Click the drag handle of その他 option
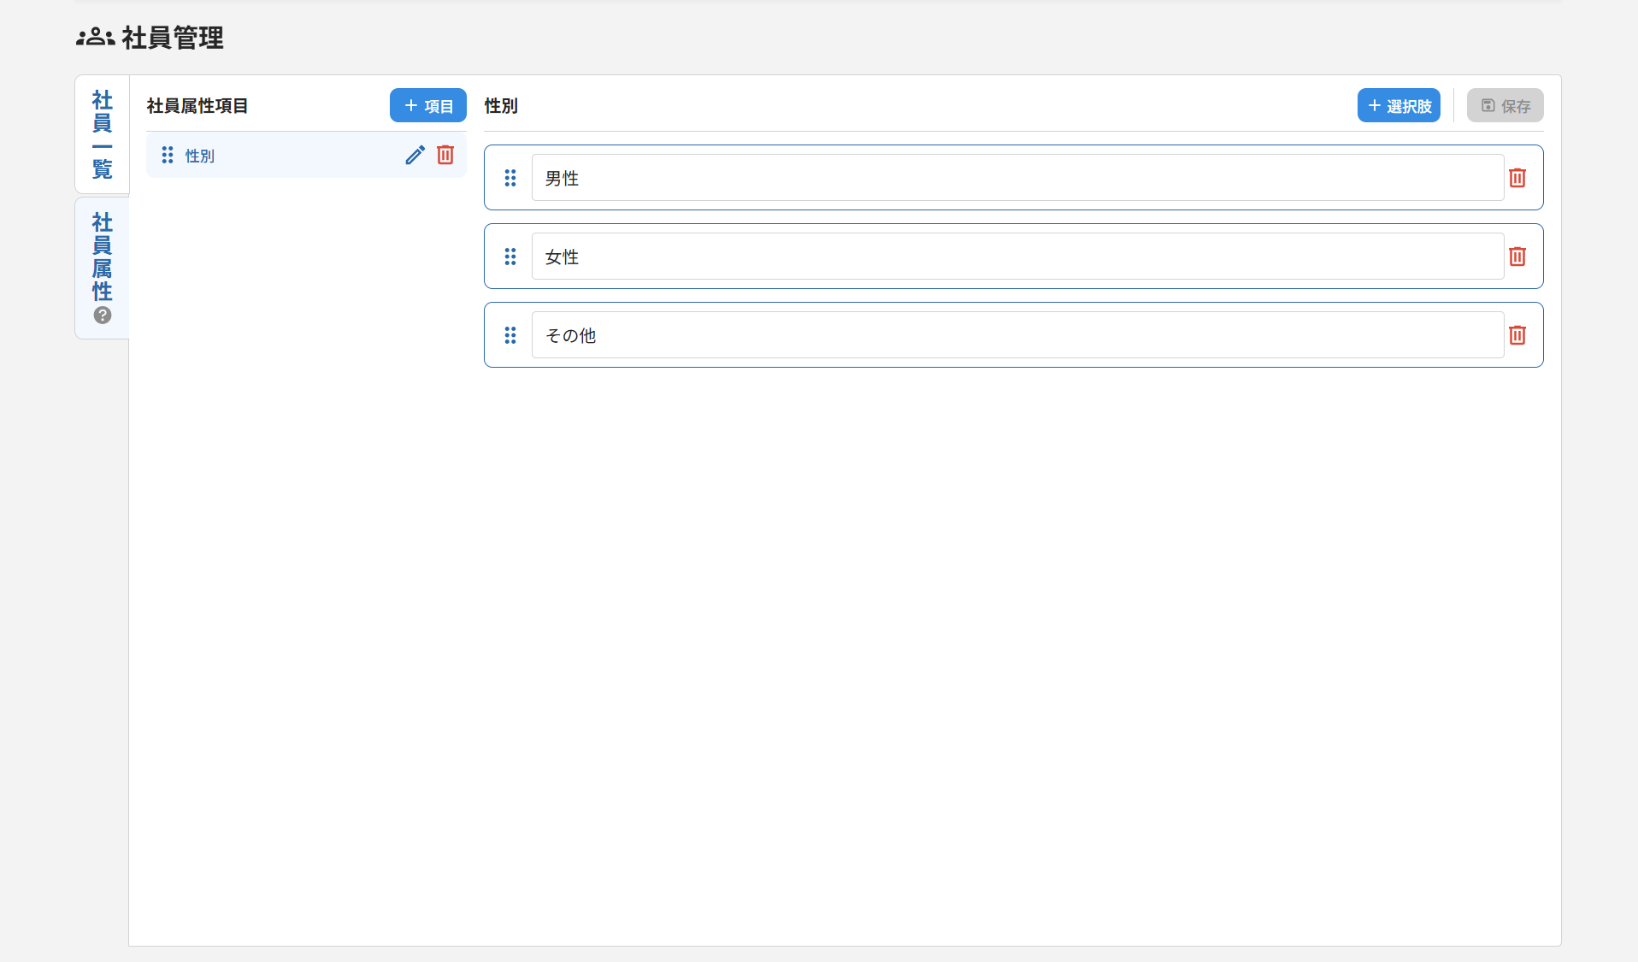The height and width of the screenshot is (962, 1638). (510, 335)
